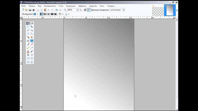This screenshot has height=111, width=198.
Task: Choose the Conical gradient type
Action: tap(56, 14)
